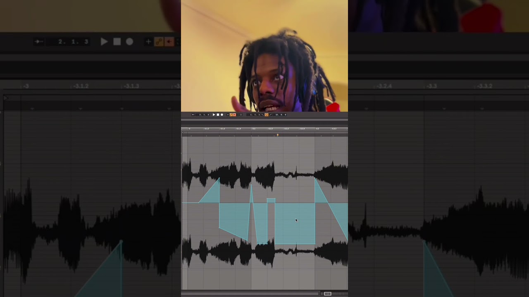Click the top of the small envelope step
The height and width of the screenshot is (297, 529).
(271, 199)
